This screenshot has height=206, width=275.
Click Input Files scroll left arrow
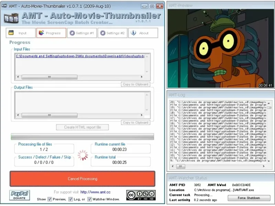click(18, 77)
